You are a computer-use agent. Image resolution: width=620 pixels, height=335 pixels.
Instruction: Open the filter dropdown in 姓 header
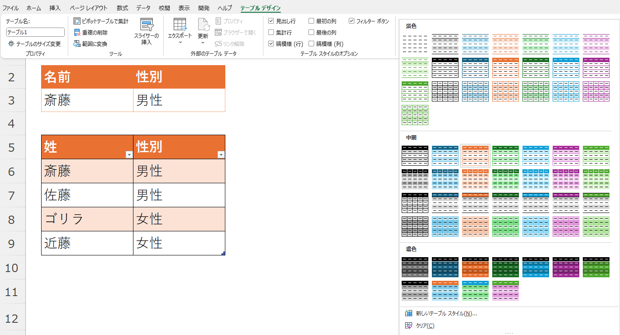point(129,154)
